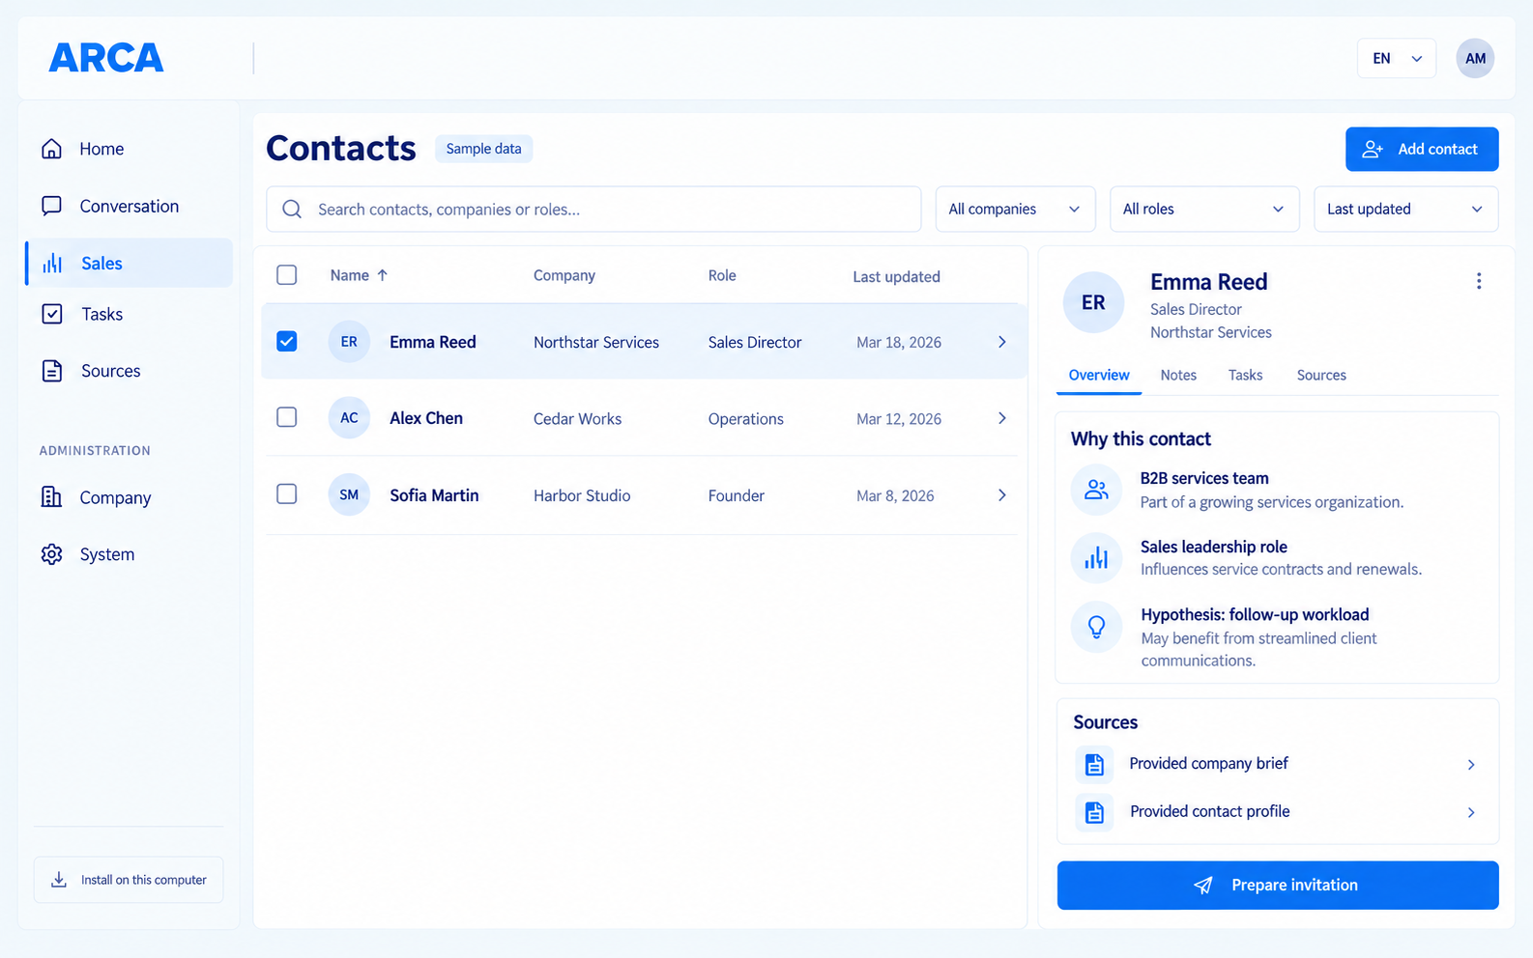Image resolution: width=1533 pixels, height=958 pixels.
Task: Click the download icon beside Install on this computer
Action: click(59, 880)
